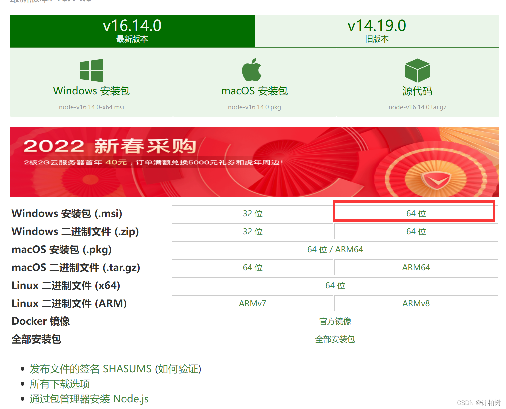Open the 源代码 download link

[417, 91]
